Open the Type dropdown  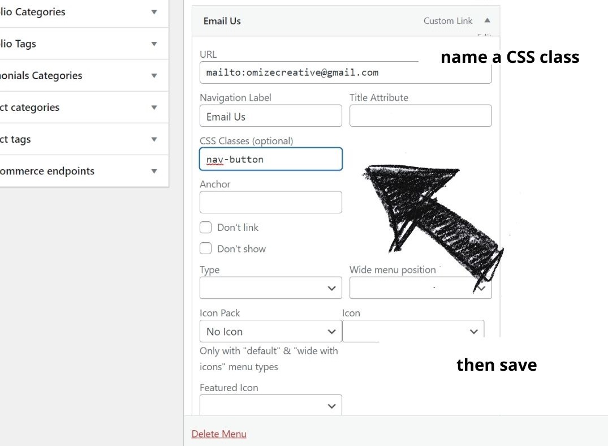click(x=270, y=288)
